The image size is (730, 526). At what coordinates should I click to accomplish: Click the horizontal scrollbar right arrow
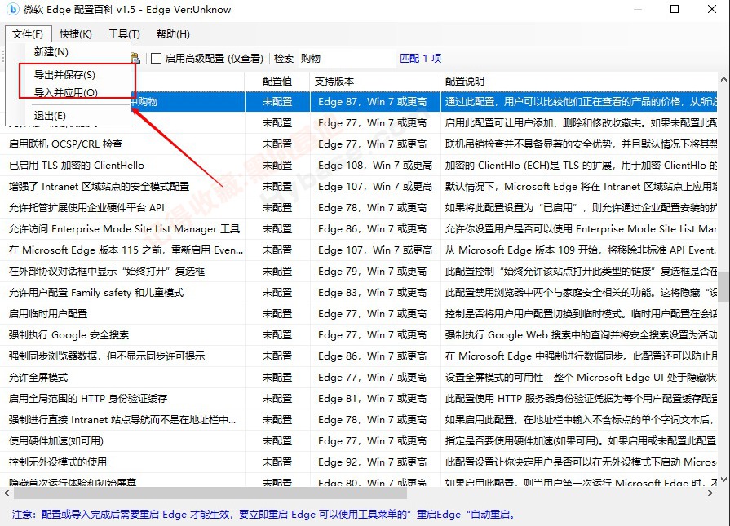tap(710, 493)
